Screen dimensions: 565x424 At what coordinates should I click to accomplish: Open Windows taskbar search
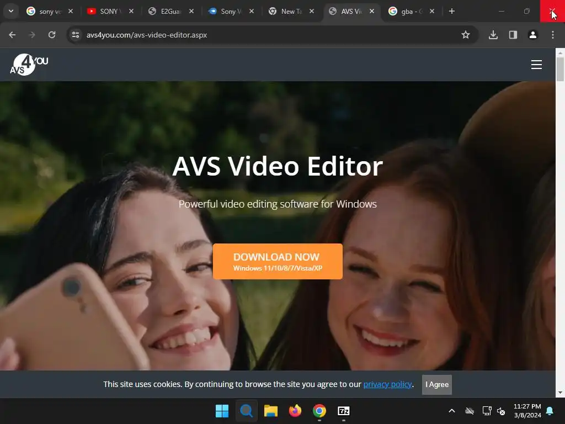tap(247, 411)
